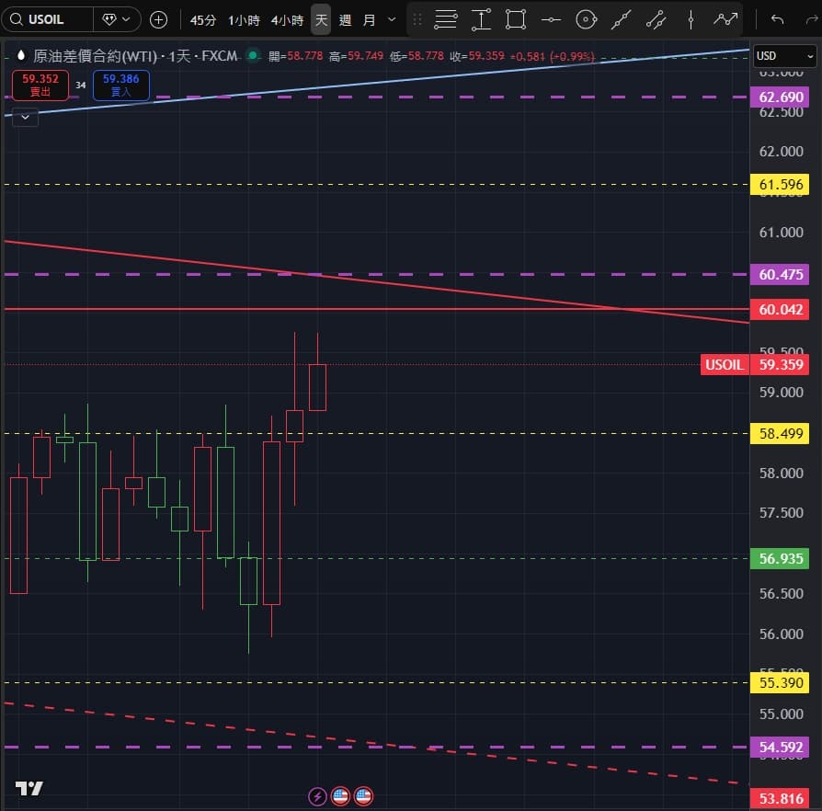Select the 週 weekly interval
The height and width of the screenshot is (811, 822).
pos(345,18)
